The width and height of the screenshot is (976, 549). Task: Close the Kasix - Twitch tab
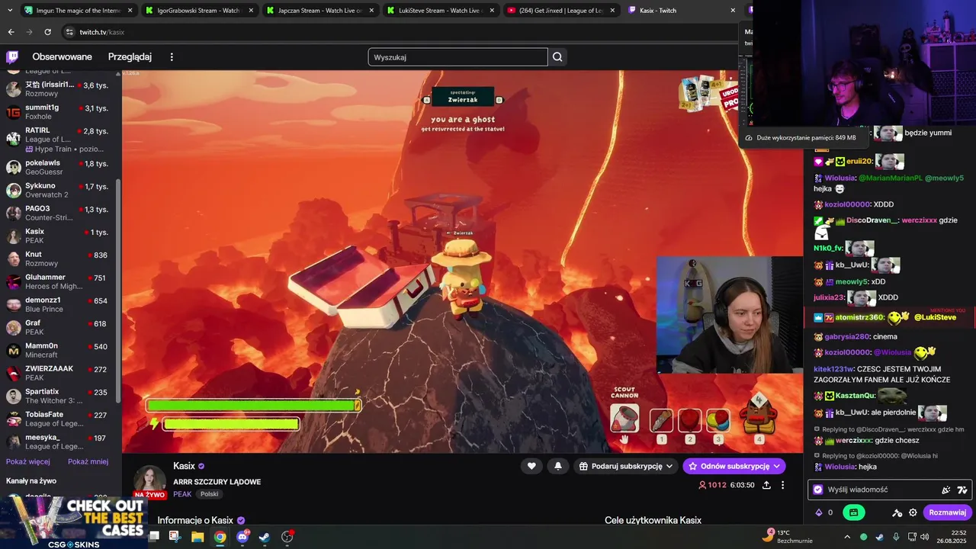733,11
